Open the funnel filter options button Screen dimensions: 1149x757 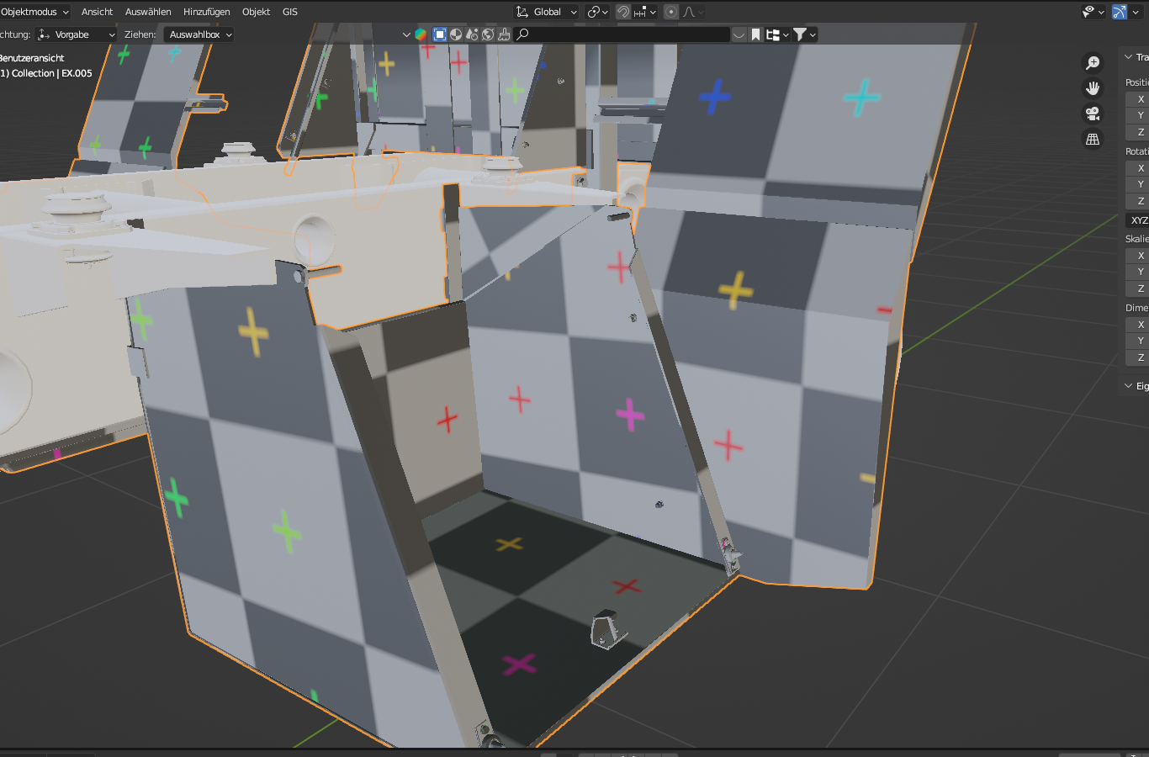[x=804, y=34]
